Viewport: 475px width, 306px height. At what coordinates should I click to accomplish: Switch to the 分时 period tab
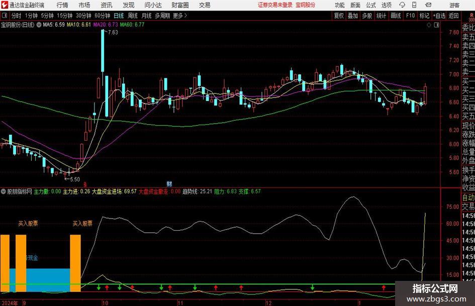[17, 16]
